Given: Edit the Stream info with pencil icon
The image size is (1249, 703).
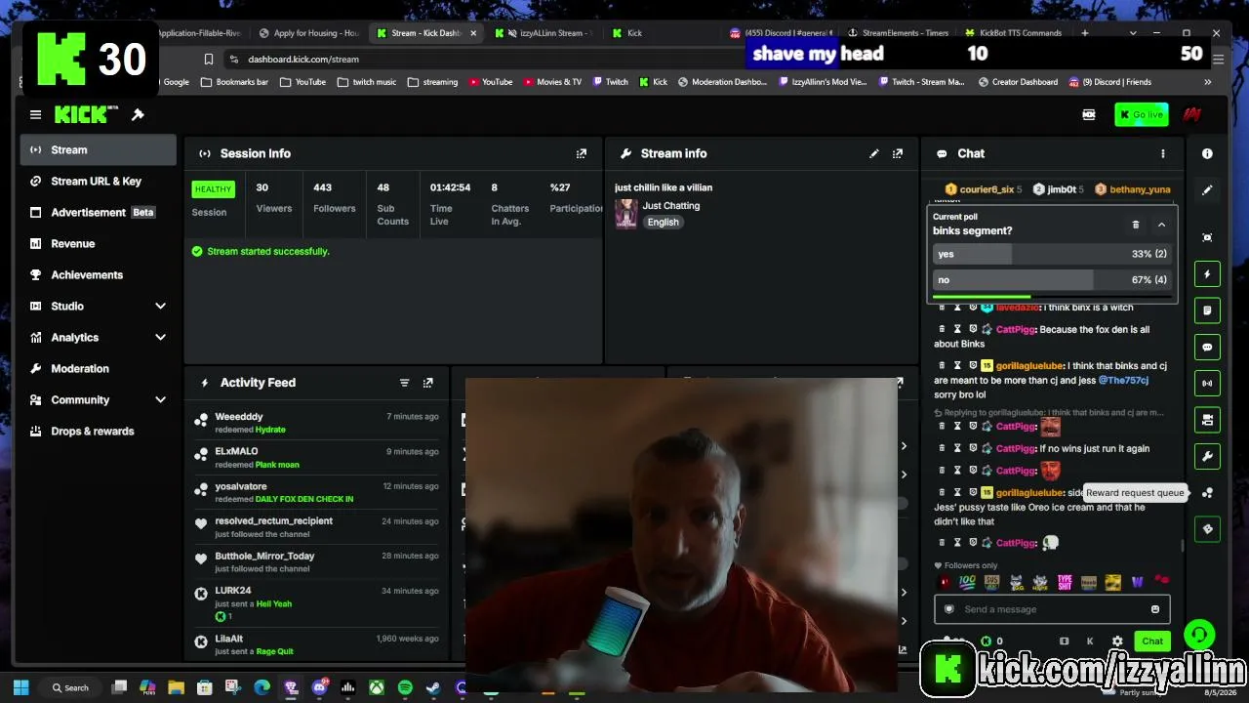Looking at the screenshot, I should point(874,153).
